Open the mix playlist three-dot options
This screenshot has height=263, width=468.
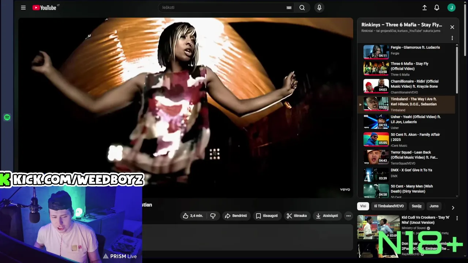(452, 38)
